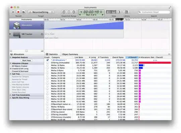
Task: Click the first Inspection Range button
Action: coord(64,12)
